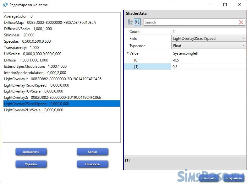Edit the value field of index [0]
Screen dimensions: 247x186
point(207,60)
